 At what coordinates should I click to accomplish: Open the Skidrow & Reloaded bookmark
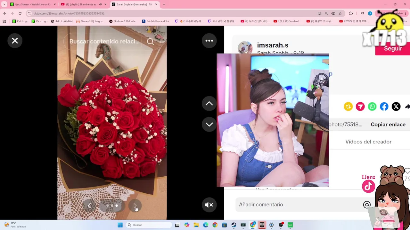tap(123, 21)
